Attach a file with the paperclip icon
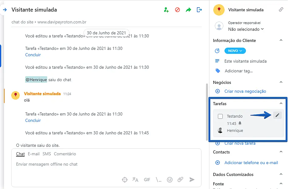Viewport: 289px width, 189px height. click(x=181, y=180)
